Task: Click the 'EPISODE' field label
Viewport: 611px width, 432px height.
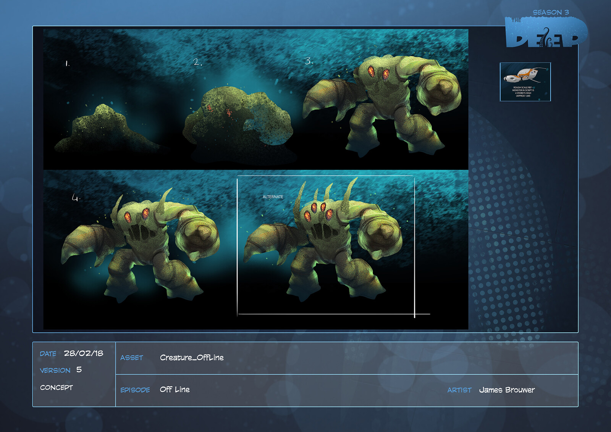Action: point(135,390)
